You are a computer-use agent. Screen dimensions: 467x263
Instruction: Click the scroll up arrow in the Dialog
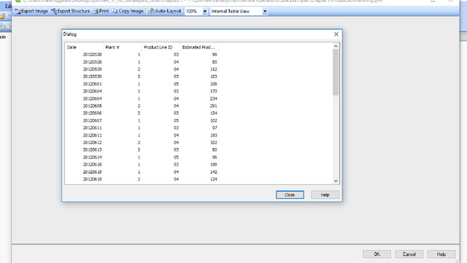[x=336, y=46]
